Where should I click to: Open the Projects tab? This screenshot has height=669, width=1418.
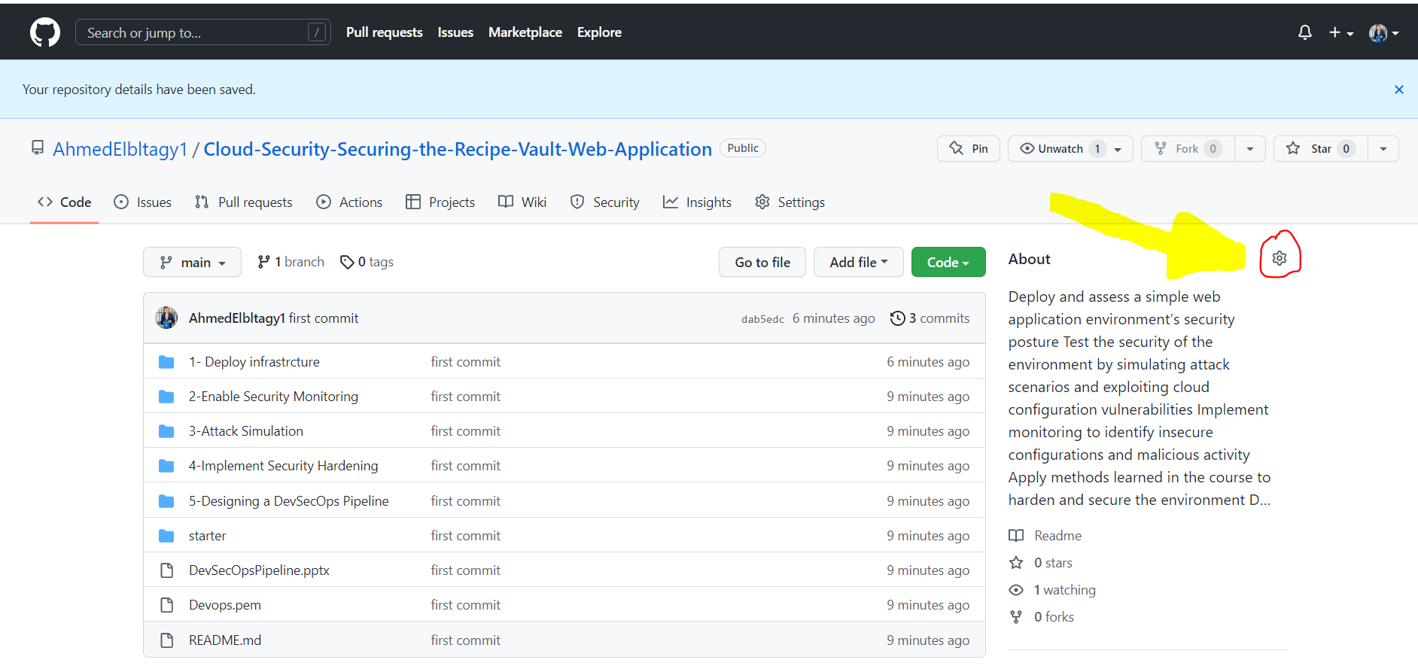tap(440, 202)
